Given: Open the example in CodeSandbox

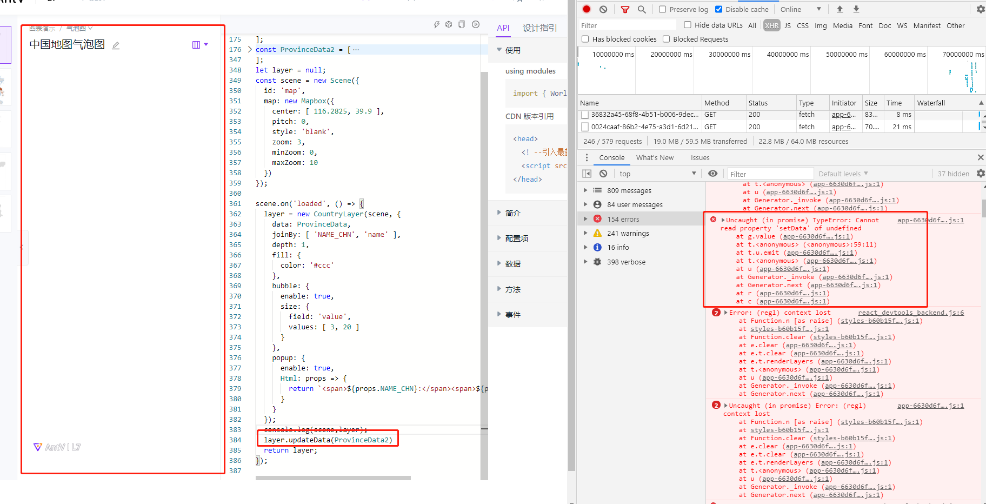Looking at the screenshot, I should point(449,24).
